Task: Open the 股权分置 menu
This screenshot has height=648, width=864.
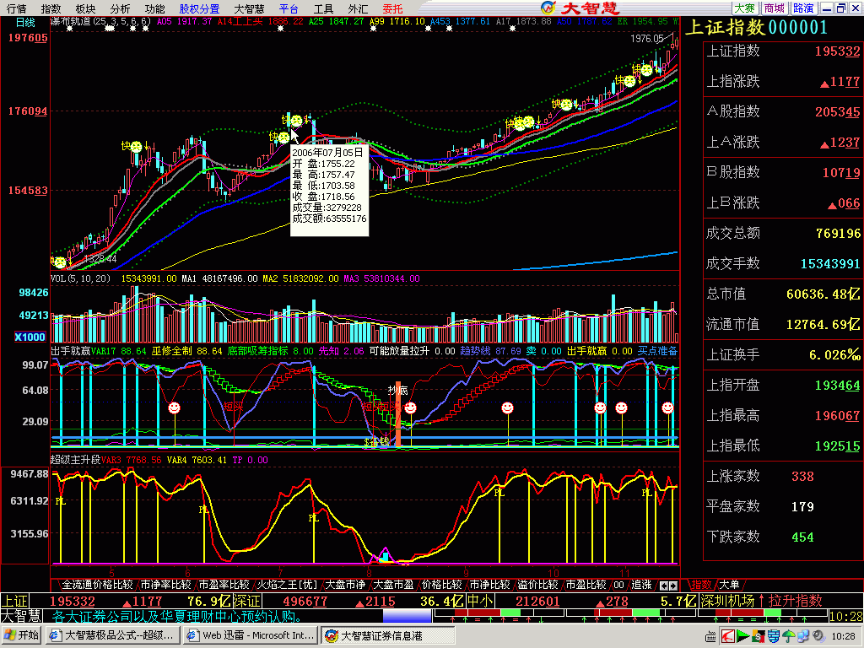Action: [199, 8]
